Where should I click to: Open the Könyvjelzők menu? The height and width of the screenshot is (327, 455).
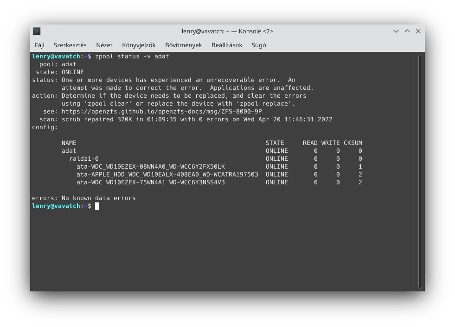(x=139, y=45)
